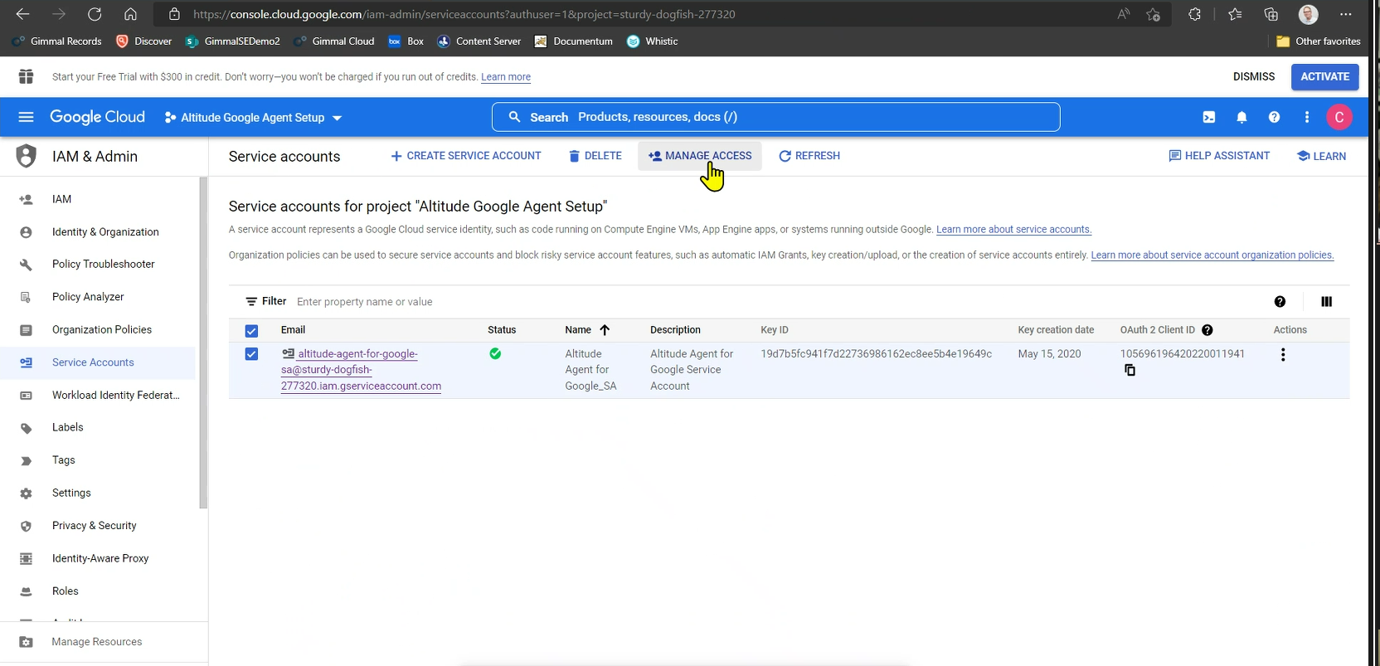Open the main navigation hamburger menu

click(26, 117)
